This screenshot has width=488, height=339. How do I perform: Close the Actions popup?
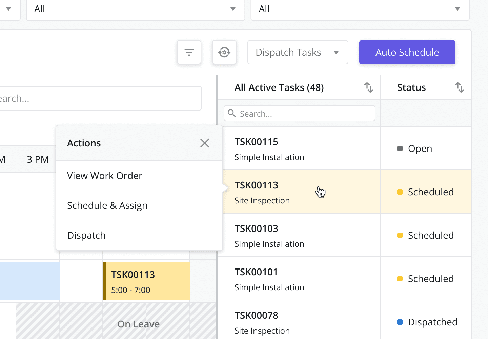pyautogui.click(x=205, y=143)
